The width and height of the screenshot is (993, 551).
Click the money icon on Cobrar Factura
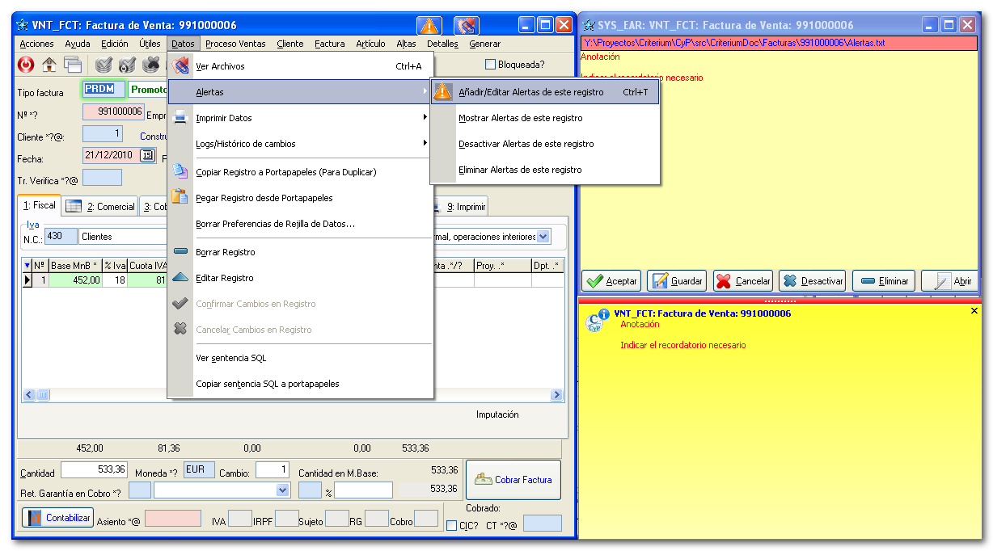tap(484, 479)
